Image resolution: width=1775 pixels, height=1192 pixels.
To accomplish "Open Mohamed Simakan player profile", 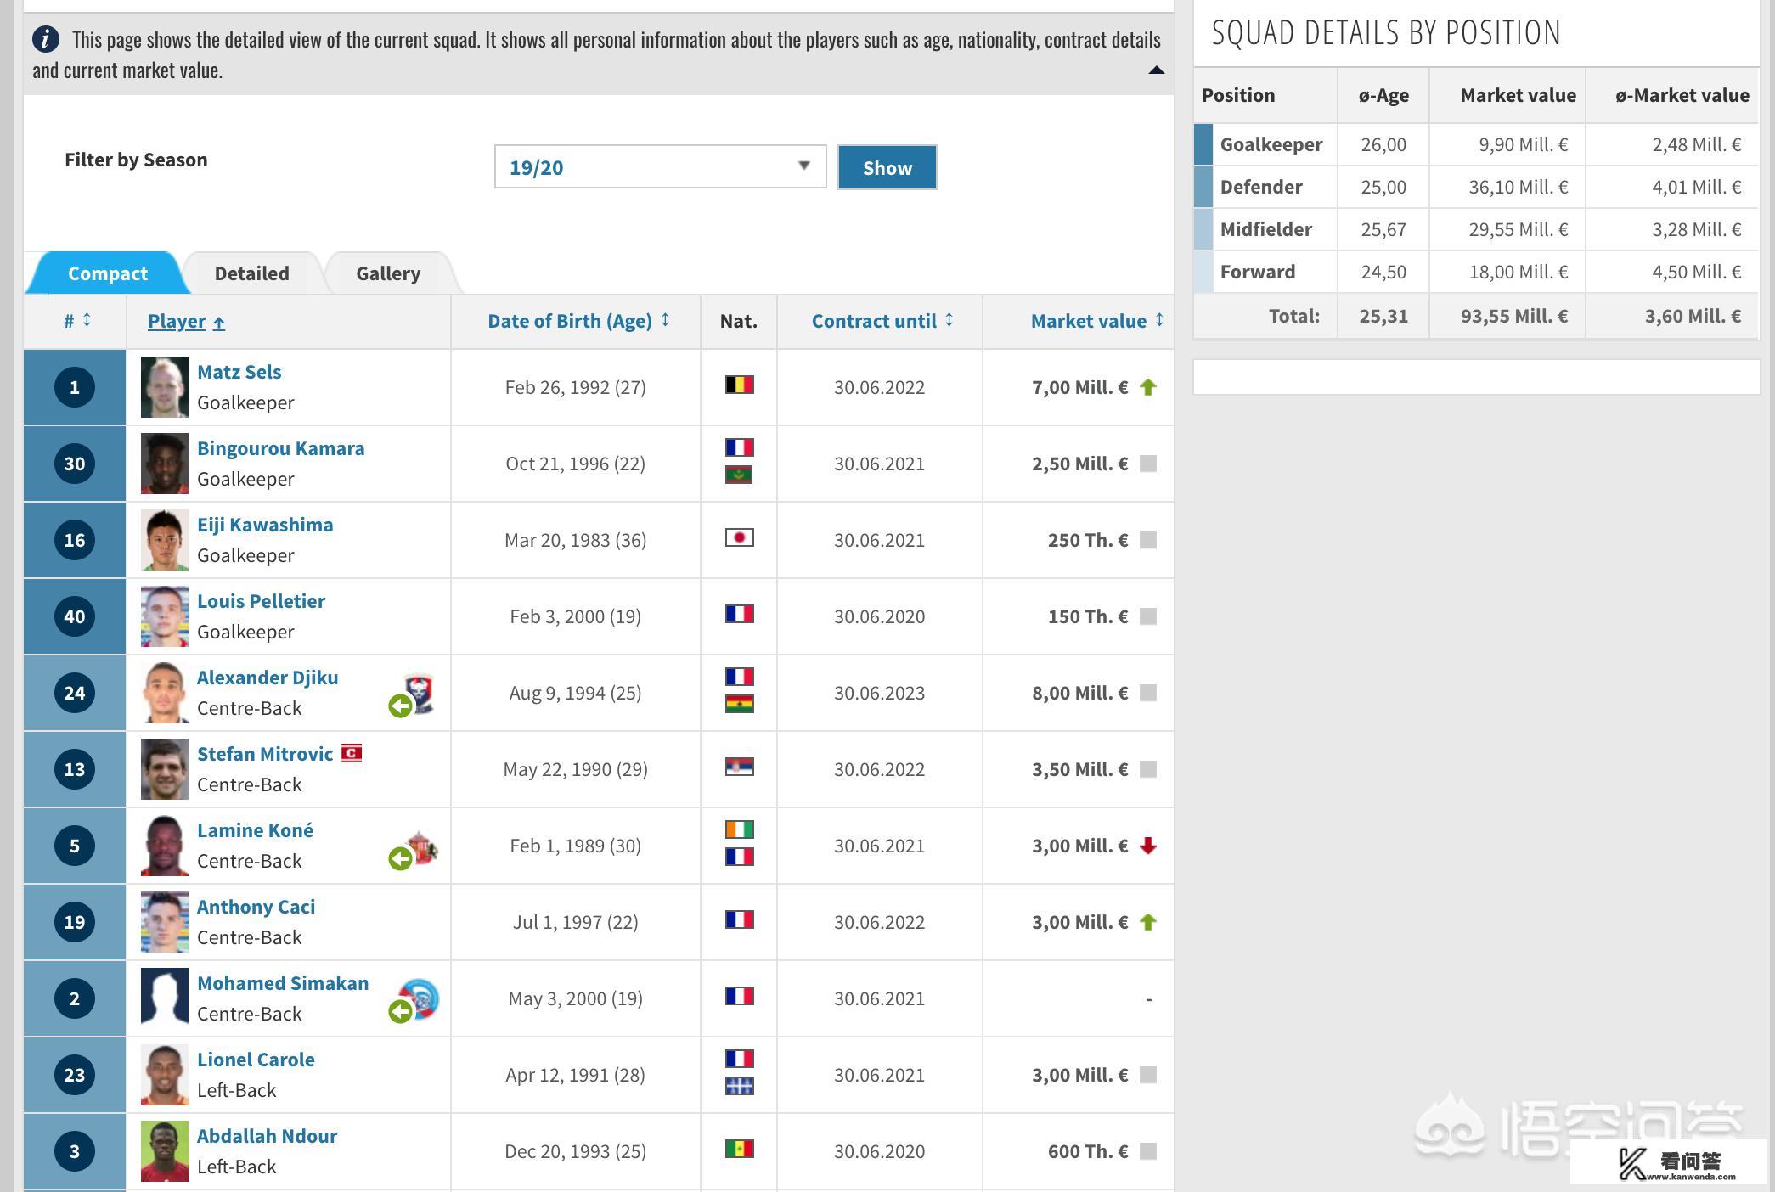I will pyautogui.click(x=283, y=983).
